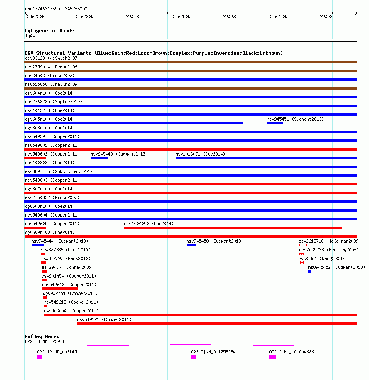Click the esv3861 (Wang2008) red marker
Viewport: 369px width, 380px height.
(x=302, y=263)
